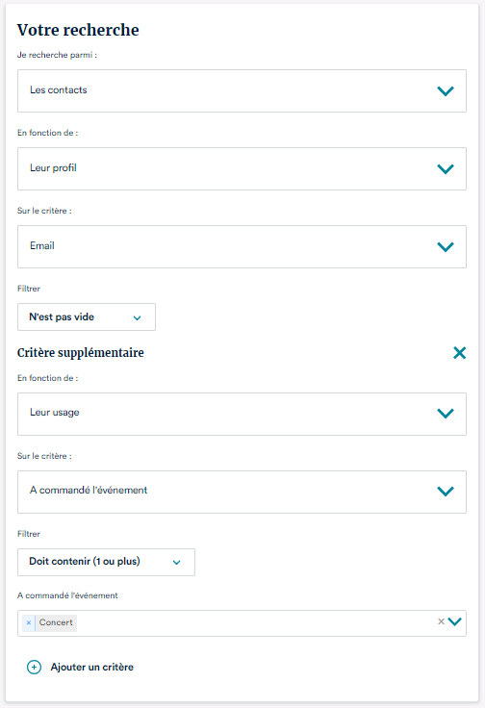The height and width of the screenshot is (708, 485).
Task: Click the plus circle icon beside Ajouter un critère
Action: [x=34, y=667]
